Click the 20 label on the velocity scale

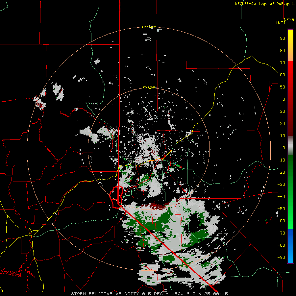click(x=283, y=123)
